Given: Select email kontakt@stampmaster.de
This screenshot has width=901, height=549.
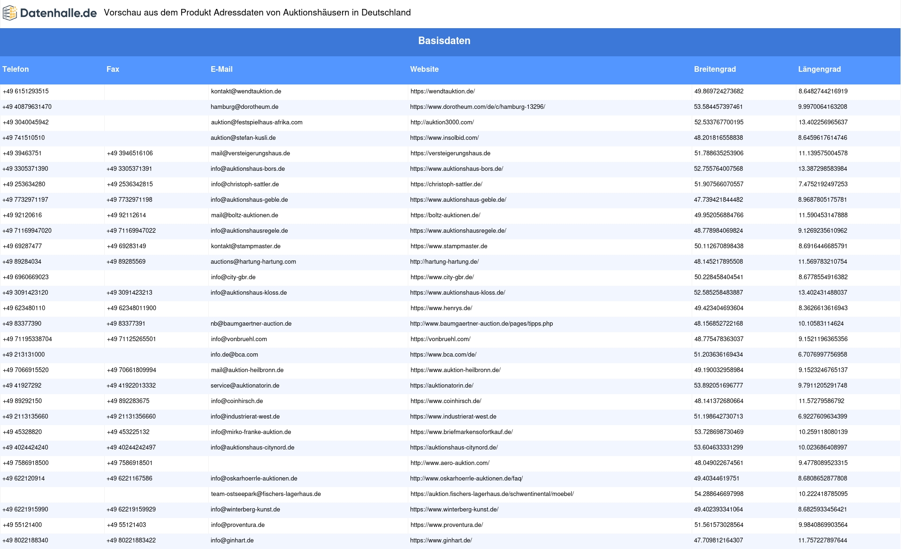Looking at the screenshot, I should click(246, 246).
